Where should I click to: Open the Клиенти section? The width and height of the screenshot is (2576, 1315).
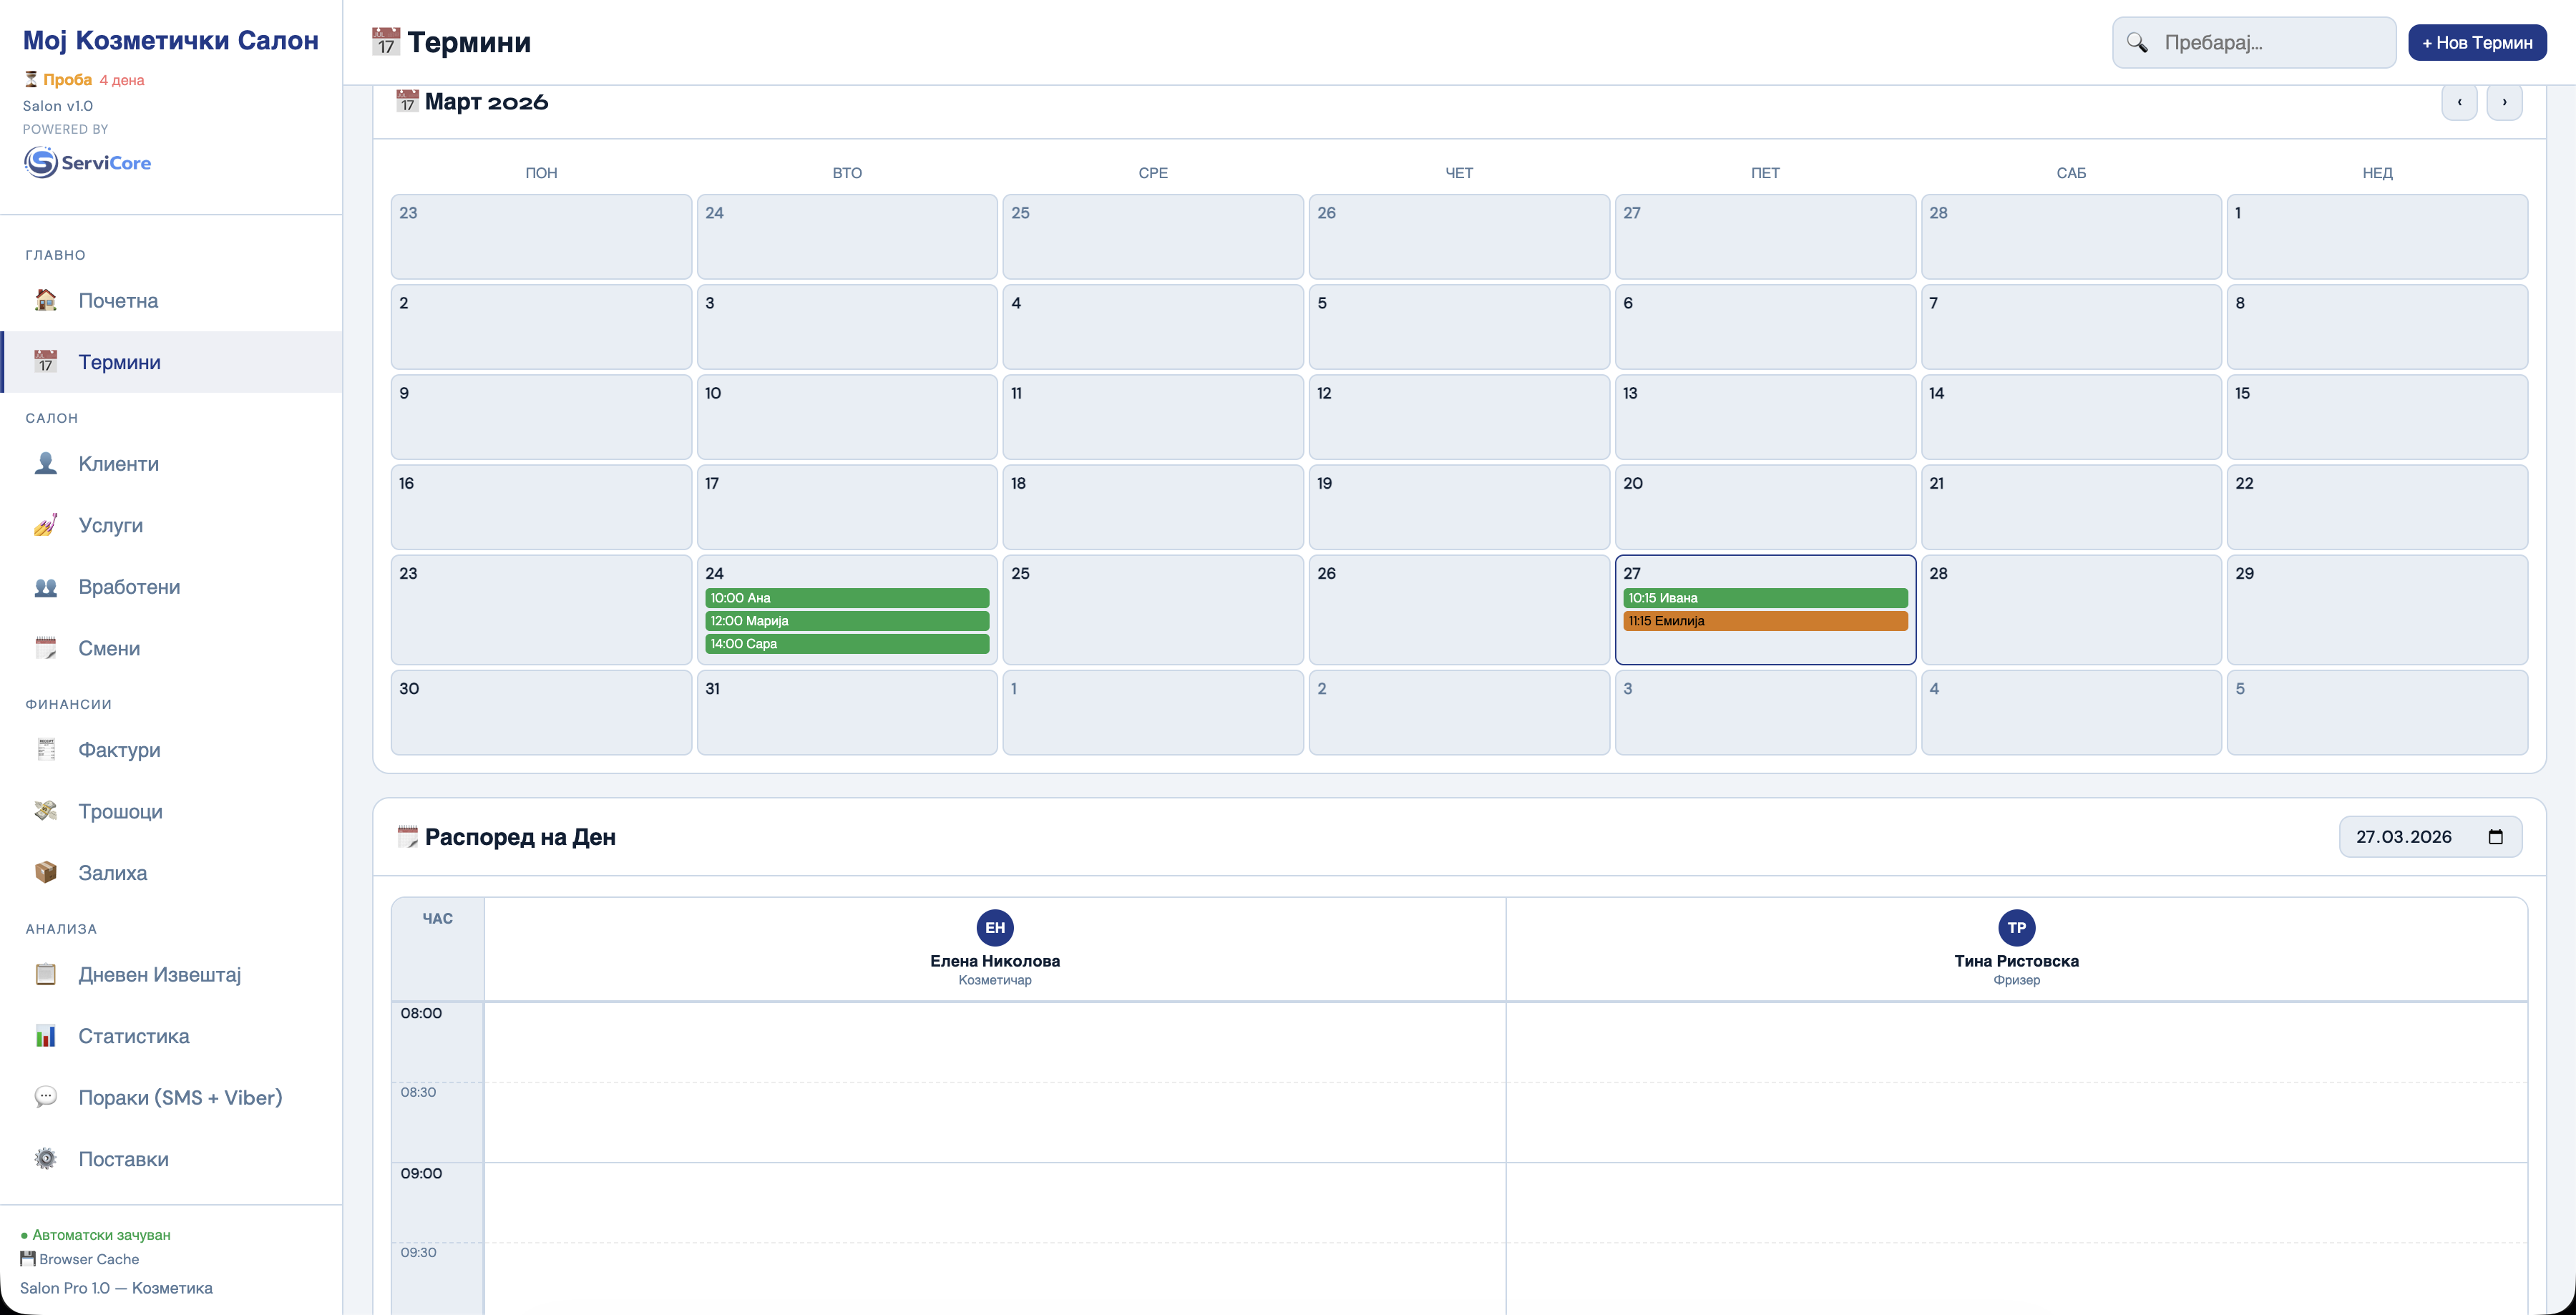pos(171,463)
